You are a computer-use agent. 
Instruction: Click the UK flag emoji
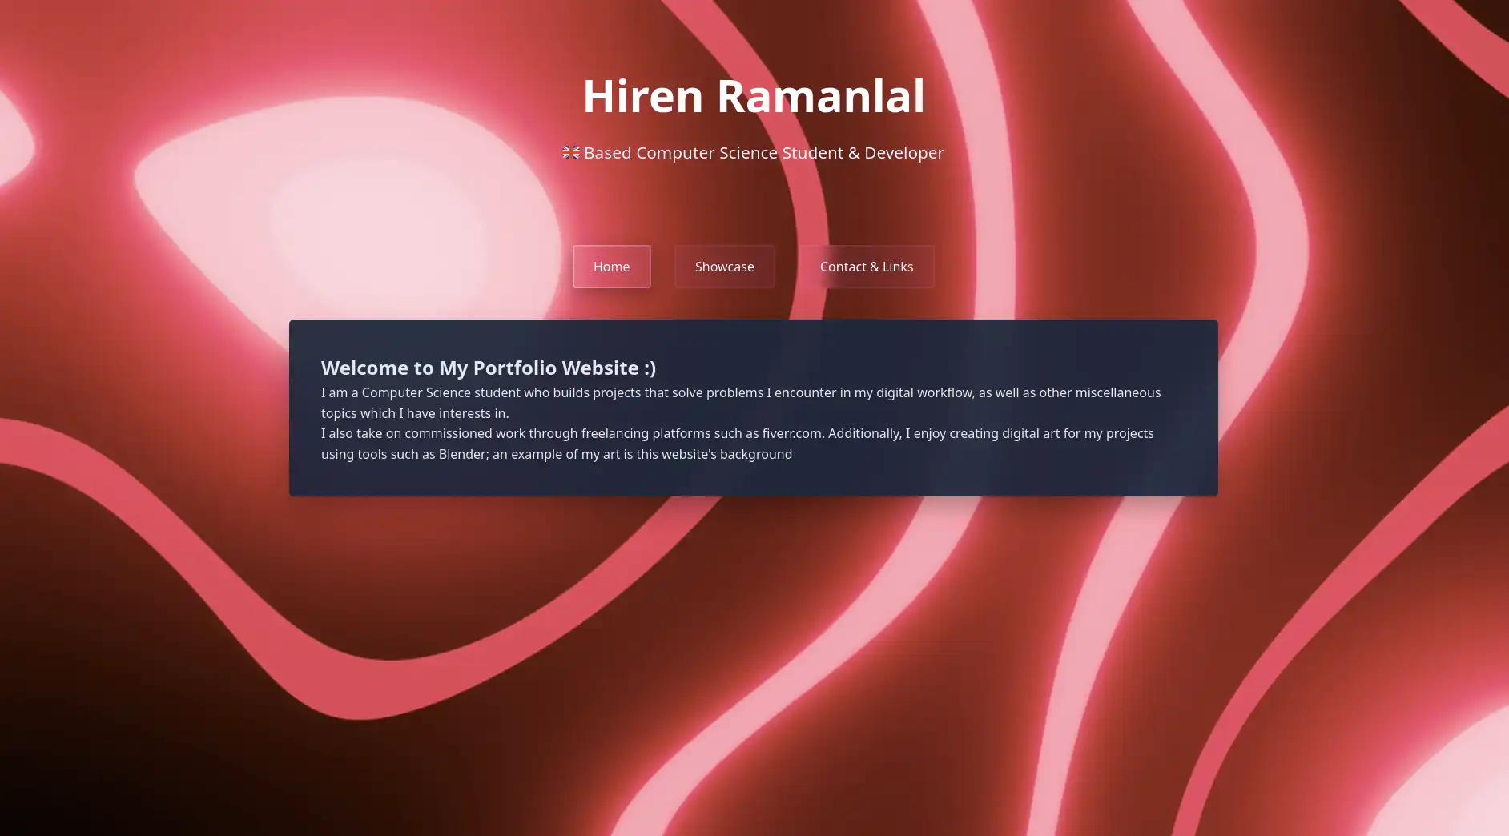click(x=570, y=152)
